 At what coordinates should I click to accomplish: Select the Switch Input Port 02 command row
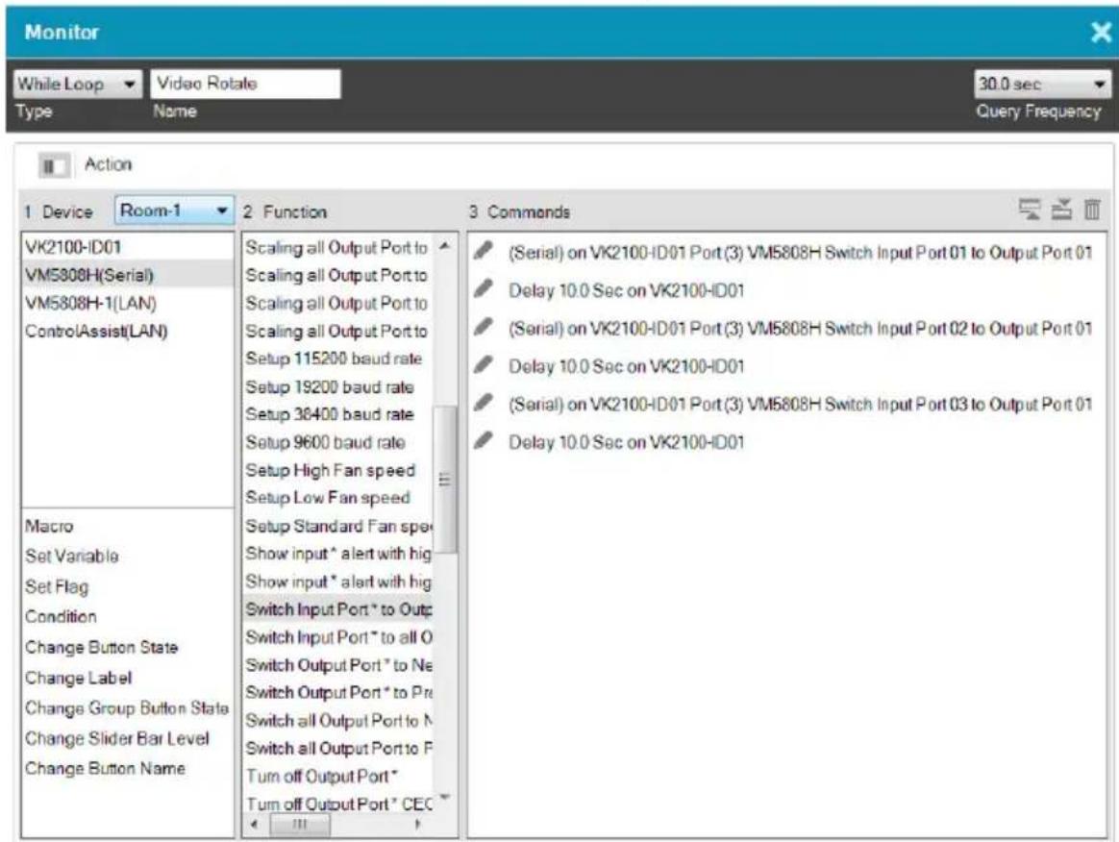pos(788,328)
